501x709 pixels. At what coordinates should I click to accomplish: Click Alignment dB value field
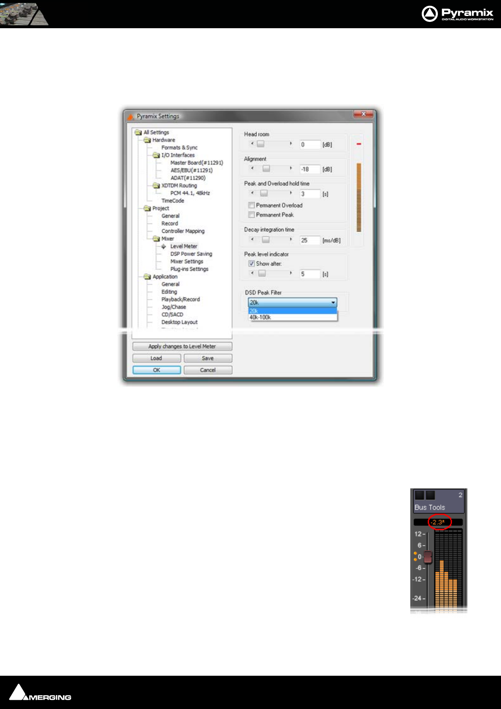(310, 169)
